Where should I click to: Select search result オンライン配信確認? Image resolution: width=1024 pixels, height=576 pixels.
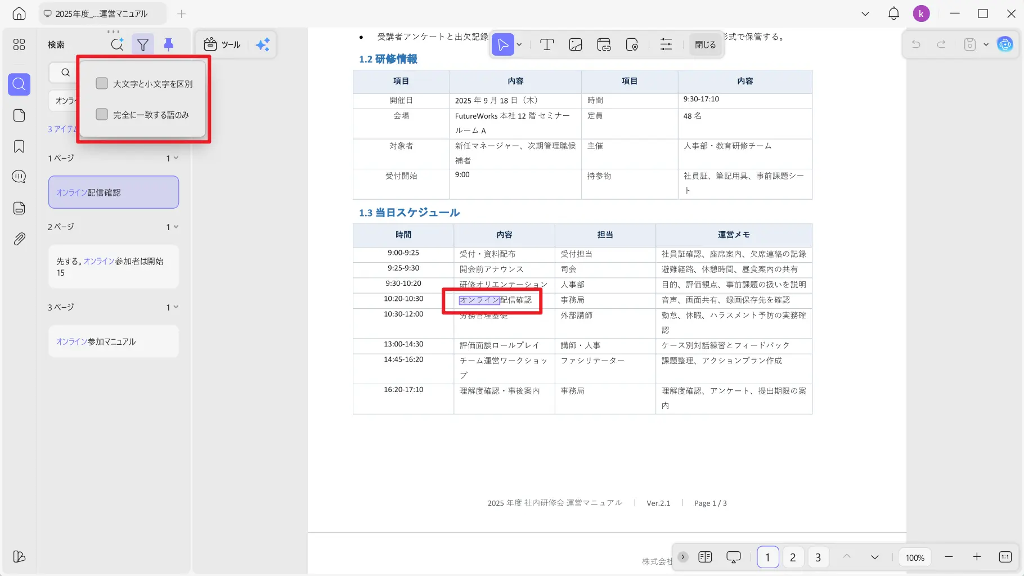114,192
